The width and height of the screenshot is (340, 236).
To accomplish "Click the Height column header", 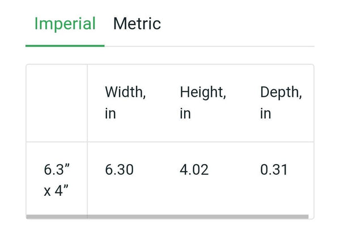I will point(203,103).
